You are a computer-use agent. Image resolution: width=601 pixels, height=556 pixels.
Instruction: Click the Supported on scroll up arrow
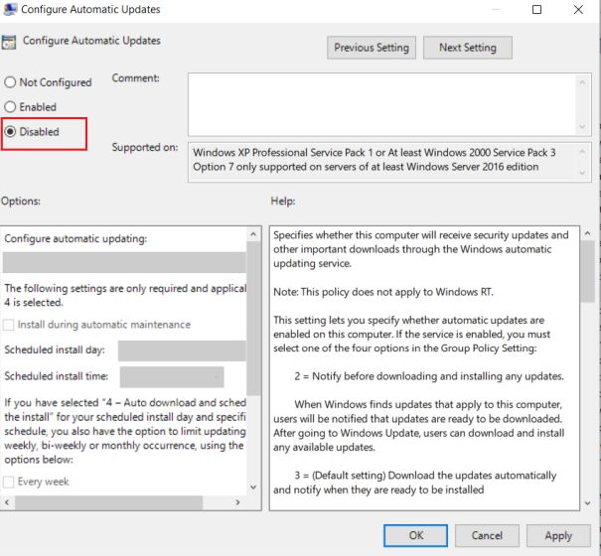tap(582, 151)
